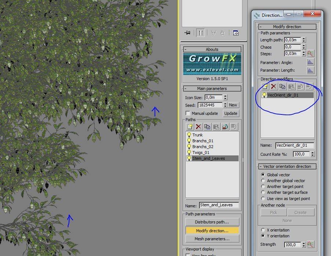Collapse the Abouts rollout
Image resolution: width=331 pixels, height=256 pixels.
point(212,49)
